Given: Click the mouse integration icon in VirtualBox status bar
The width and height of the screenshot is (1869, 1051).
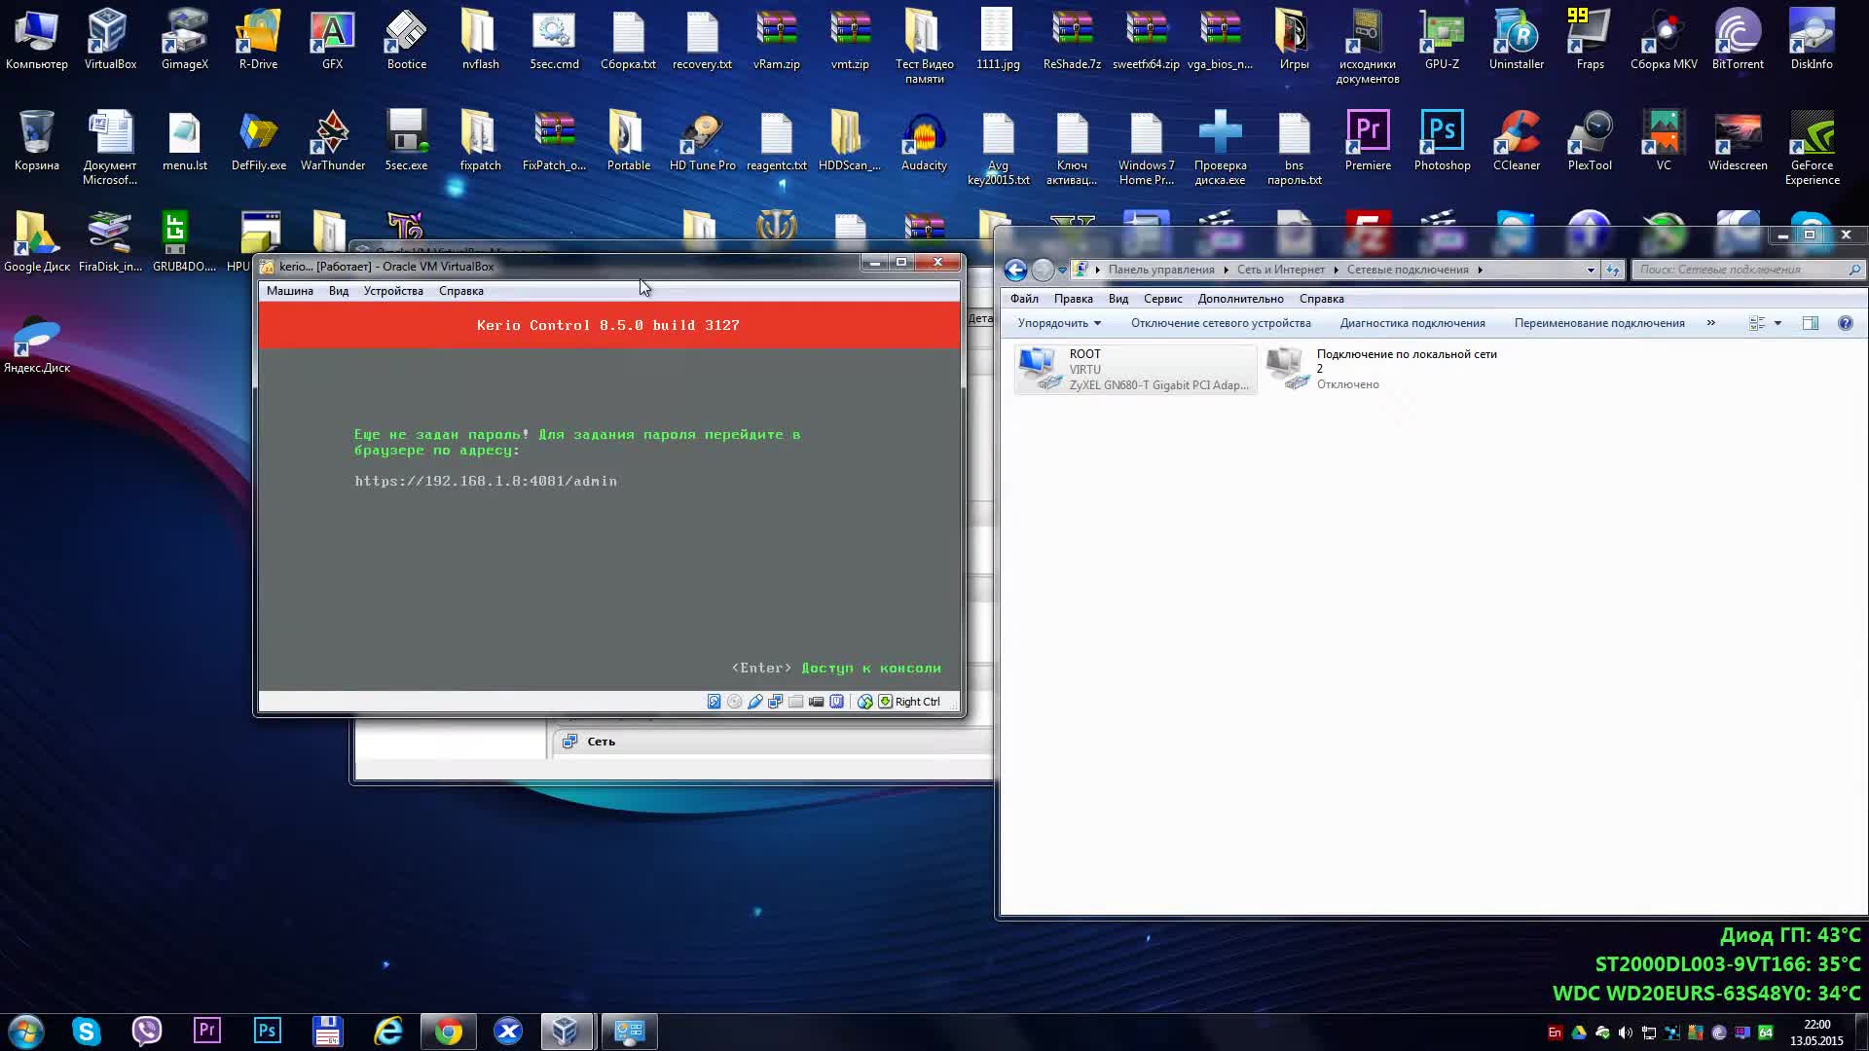Looking at the screenshot, I should [x=864, y=702].
